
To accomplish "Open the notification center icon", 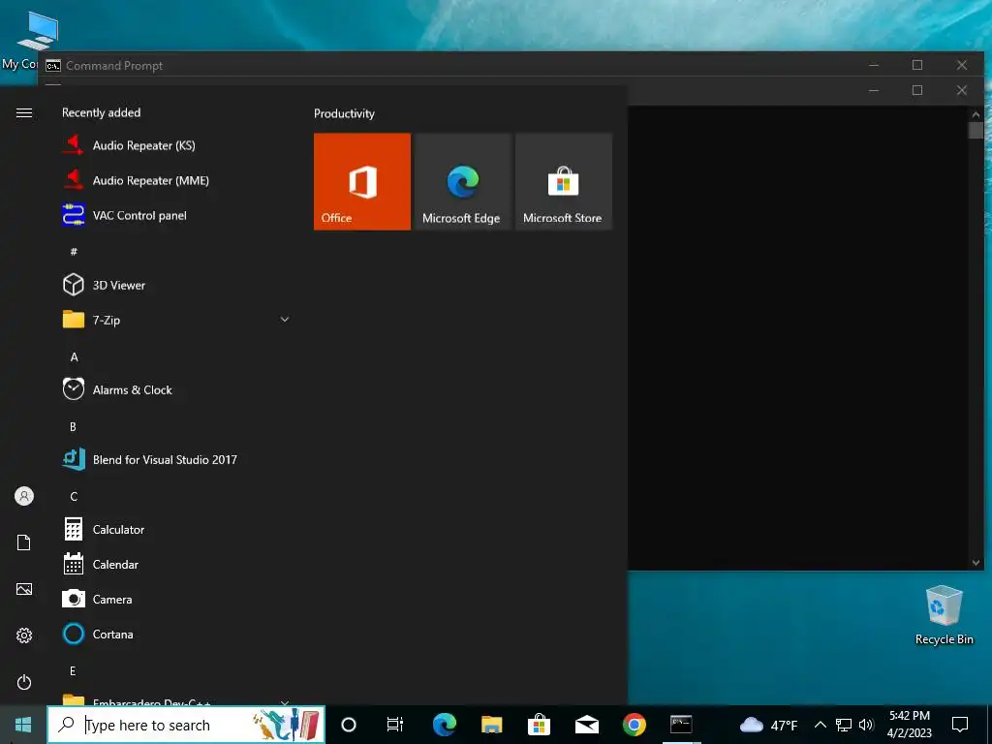I will pyautogui.click(x=960, y=725).
